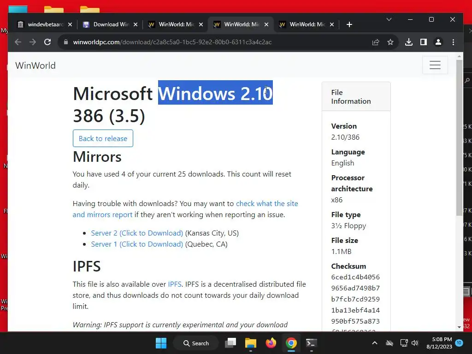Expand the tab search dropdown
This screenshot has width=472, height=354.
pyautogui.click(x=389, y=19)
